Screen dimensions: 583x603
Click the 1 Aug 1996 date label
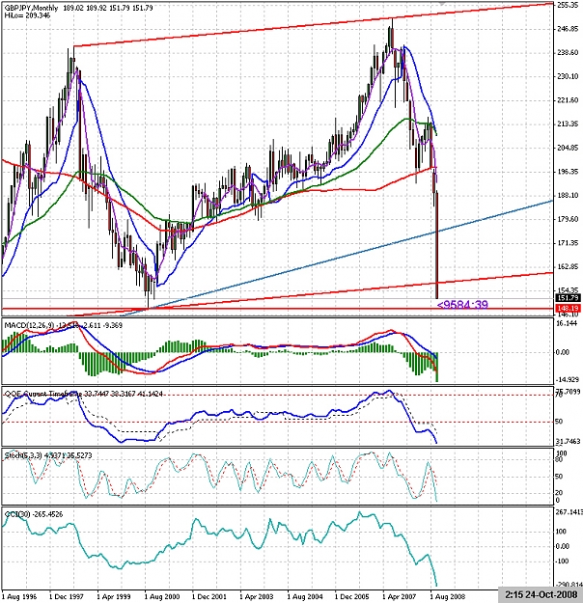[x=19, y=596]
